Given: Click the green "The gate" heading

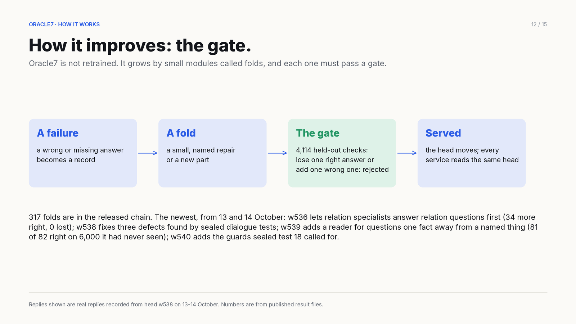Looking at the screenshot, I should [318, 133].
